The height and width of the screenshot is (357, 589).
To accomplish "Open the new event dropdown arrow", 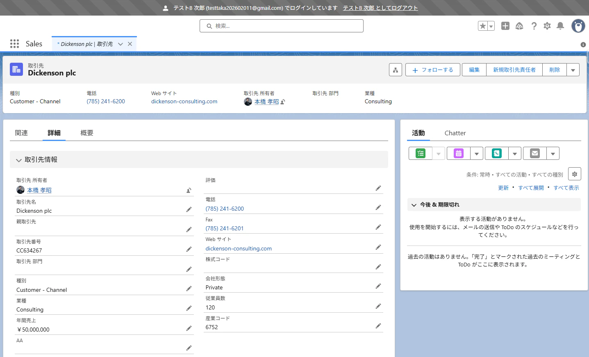I will (x=477, y=153).
